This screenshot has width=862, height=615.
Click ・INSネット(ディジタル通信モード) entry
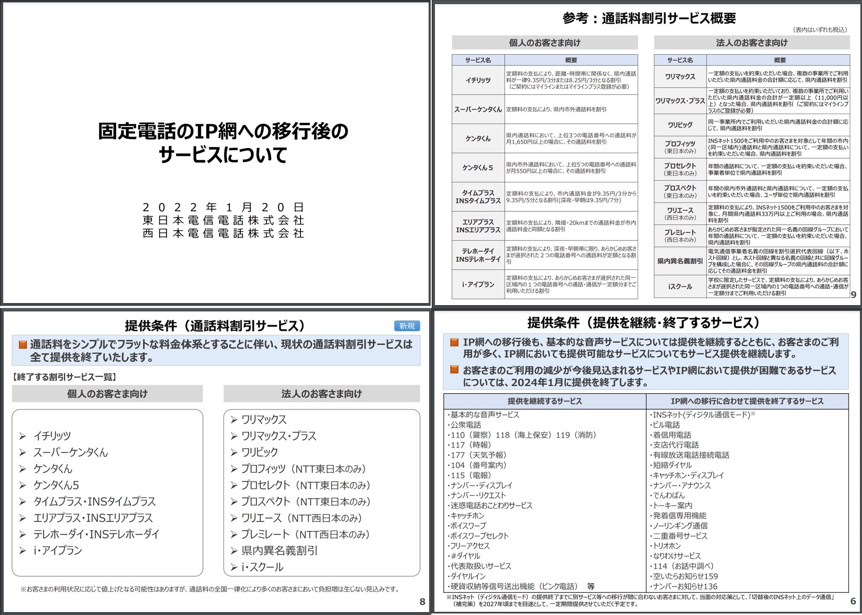(702, 415)
